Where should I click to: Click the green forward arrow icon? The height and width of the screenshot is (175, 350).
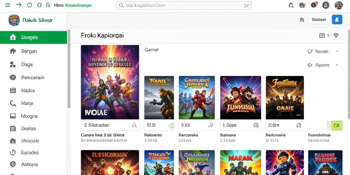click(19, 5)
